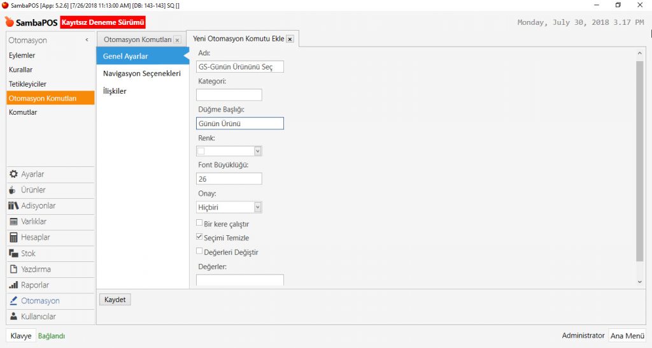This screenshot has width=652, height=348.
Task: Toggle the Değerleri Değiştir checkbox
Action: point(200,252)
